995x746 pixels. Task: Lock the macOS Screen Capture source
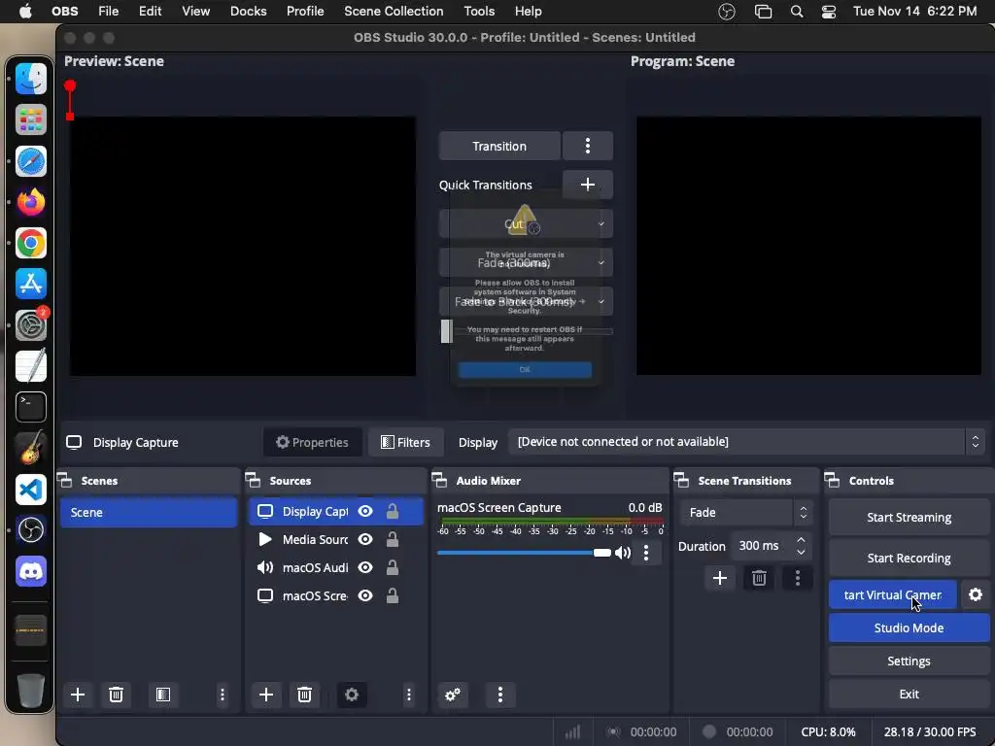click(393, 595)
